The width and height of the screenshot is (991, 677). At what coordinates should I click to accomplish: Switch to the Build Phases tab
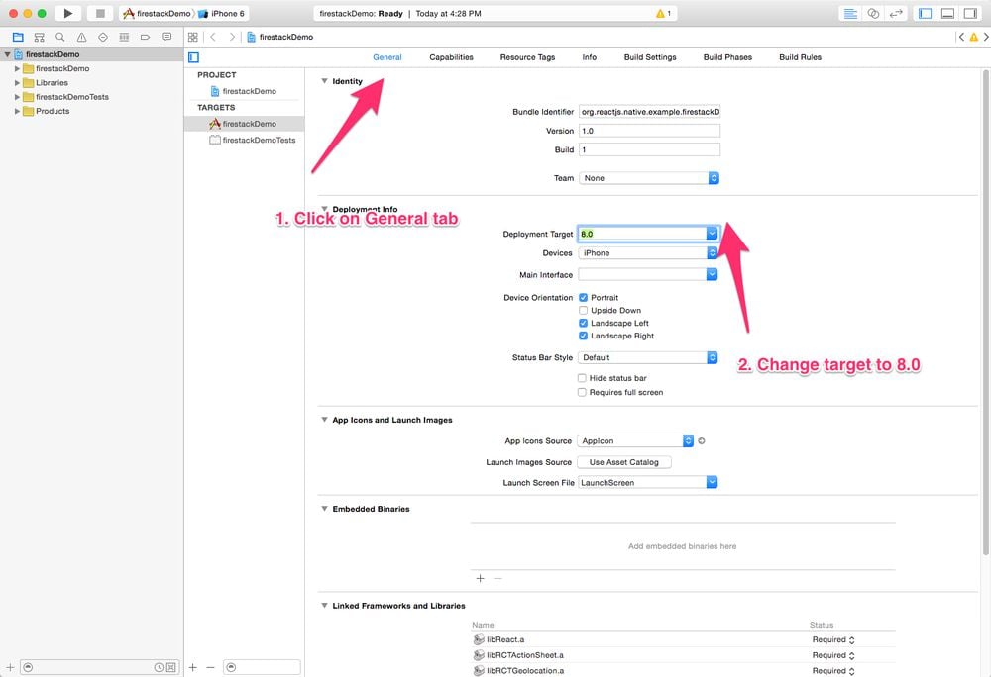point(727,57)
